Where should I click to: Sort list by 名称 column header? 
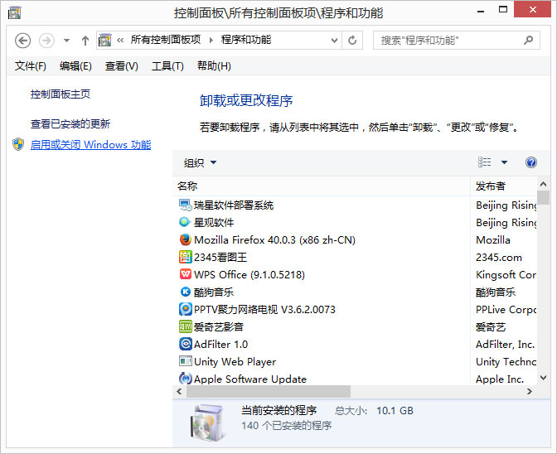pos(322,186)
